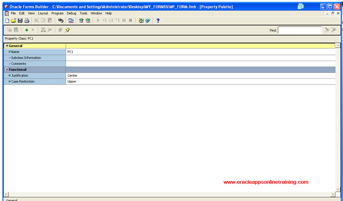343x201 pixels.
Task: Open the Layout menu
Action: pyautogui.click(x=43, y=13)
